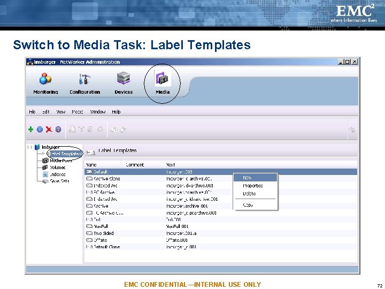Screen dimensions: 385x289
Task: Sort by the Comment column header
Action: 135,165
